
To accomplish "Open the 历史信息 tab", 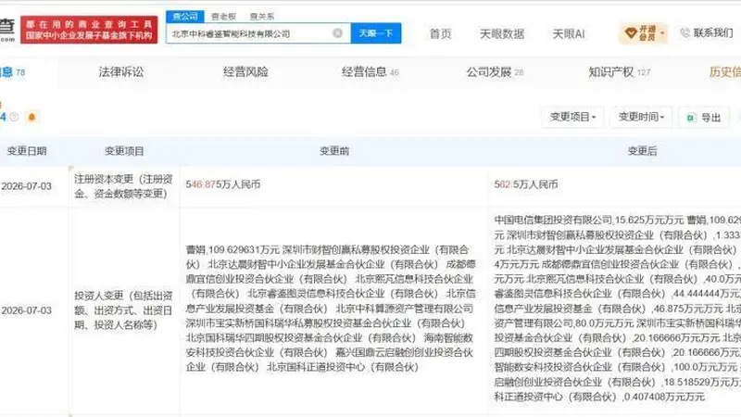I will 725,72.
